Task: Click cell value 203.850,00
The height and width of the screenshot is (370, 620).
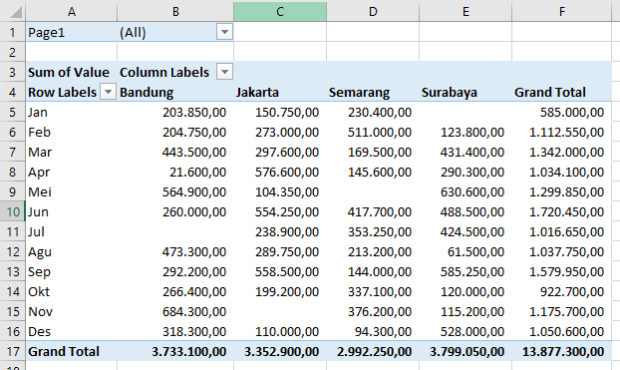Action: pyautogui.click(x=194, y=112)
